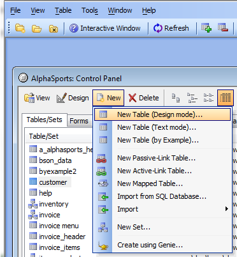The image size is (237, 257).
Task: Open the Table menu
Action: [x=63, y=10]
